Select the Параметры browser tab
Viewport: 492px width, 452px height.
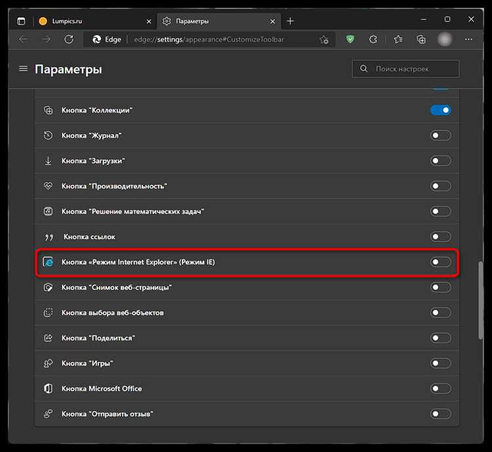click(218, 21)
